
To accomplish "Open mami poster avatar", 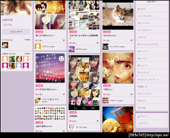I will 105,101.
